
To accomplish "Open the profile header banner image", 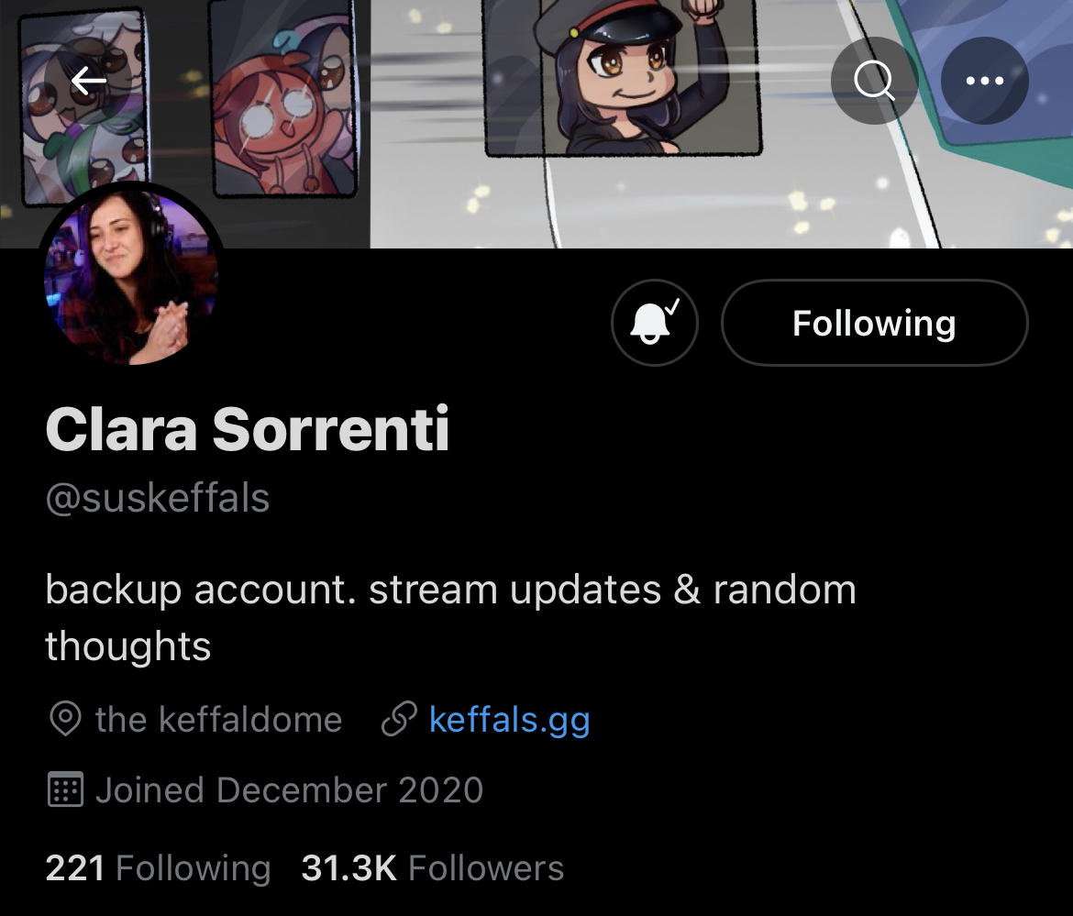I will [536, 124].
